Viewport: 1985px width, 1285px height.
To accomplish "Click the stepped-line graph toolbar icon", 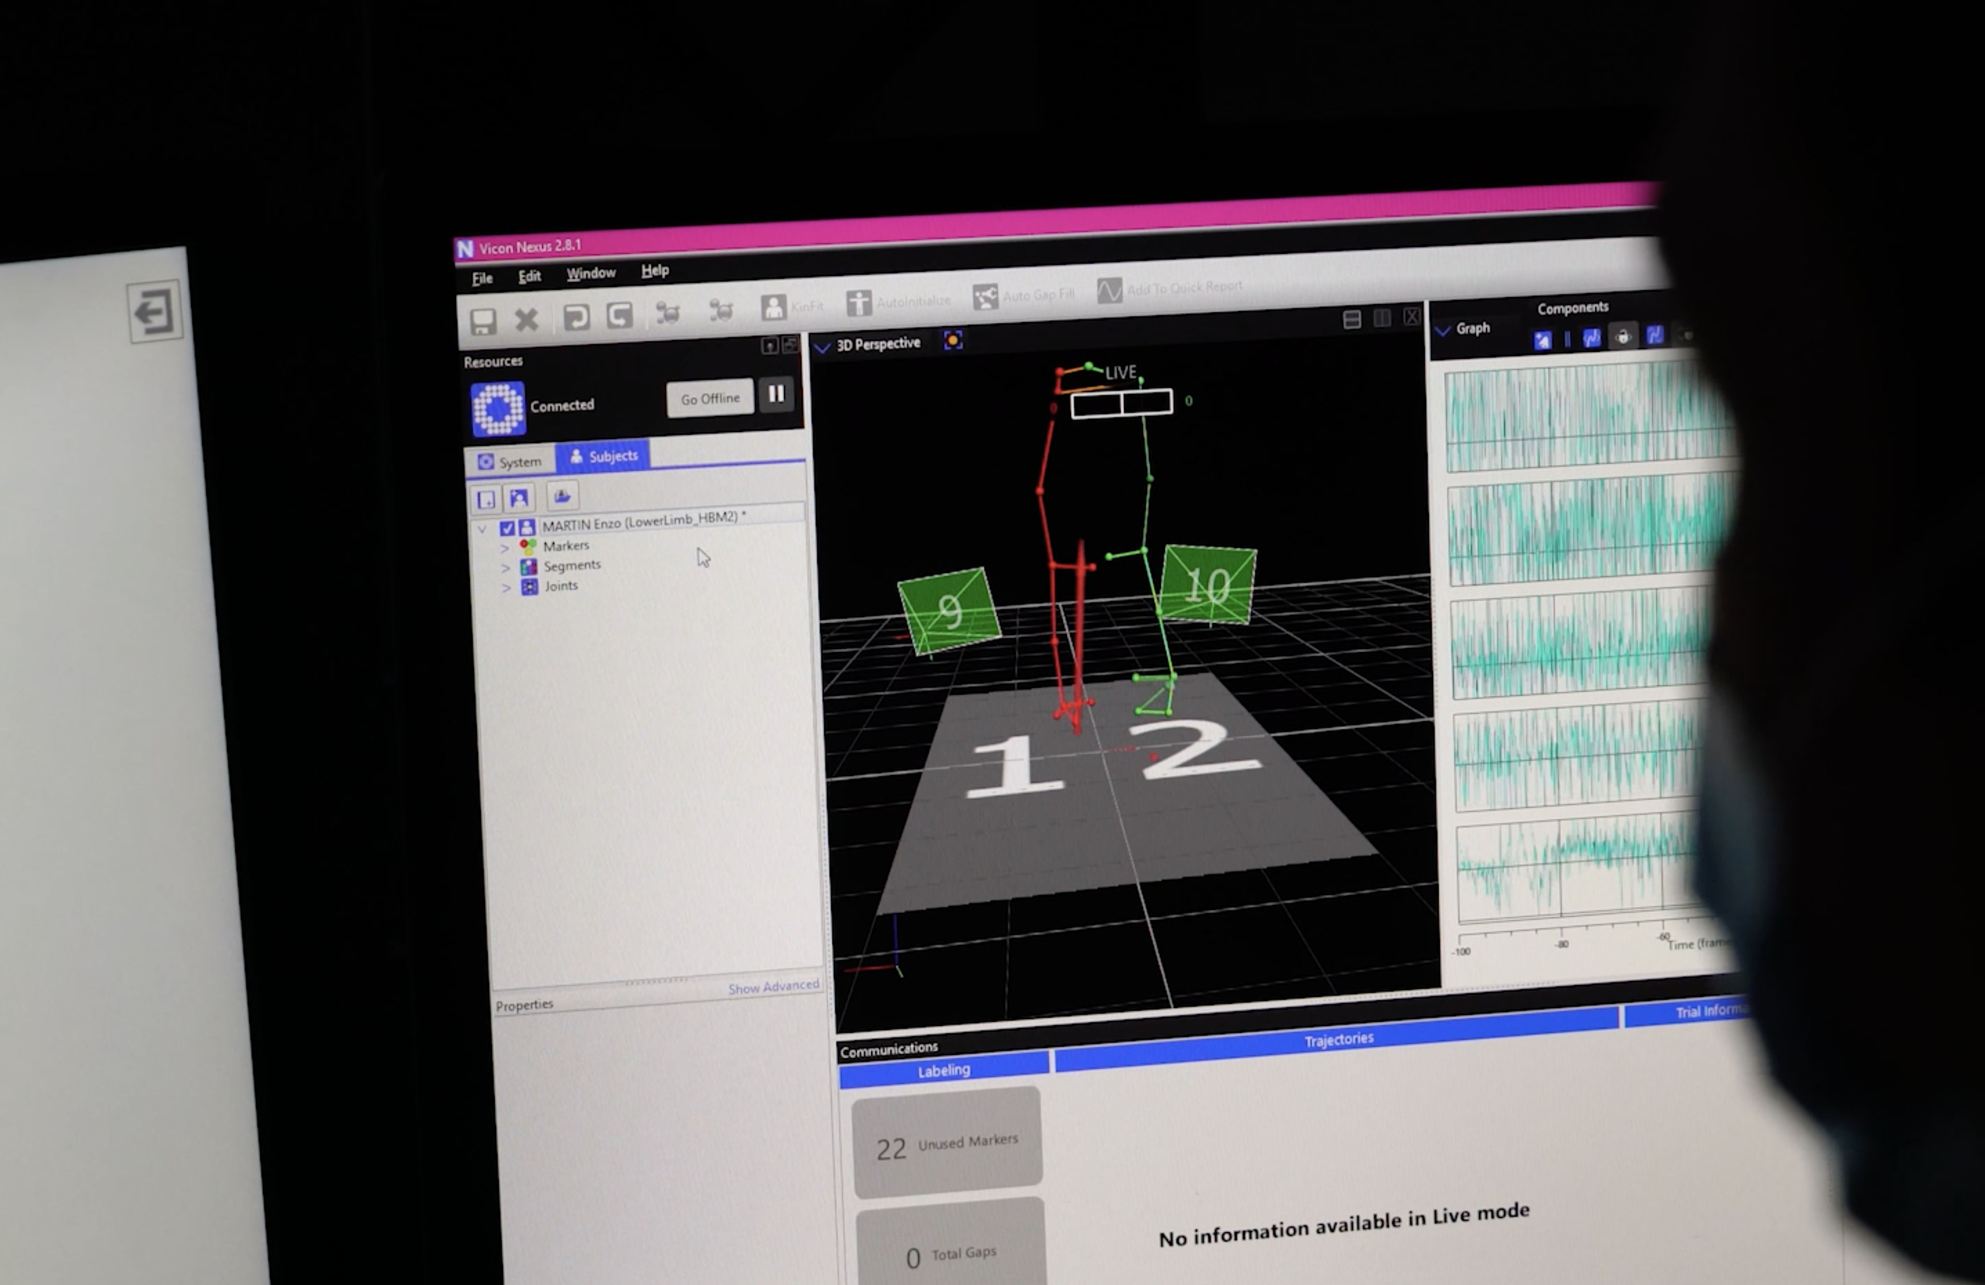I will pos(1655,335).
